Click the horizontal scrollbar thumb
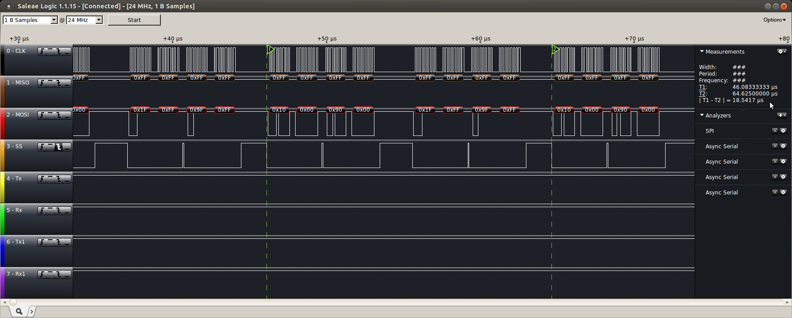Image resolution: width=792 pixels, height=318 pixels. click(13, 302)
